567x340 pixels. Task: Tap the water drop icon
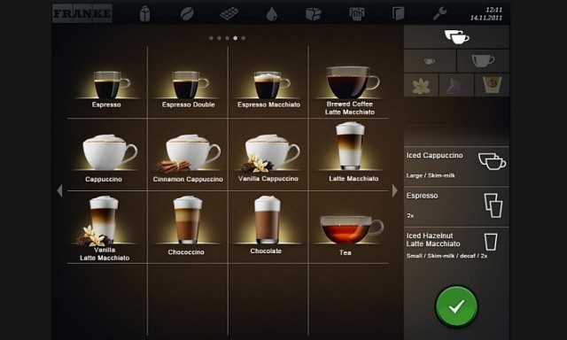(271, 14)
